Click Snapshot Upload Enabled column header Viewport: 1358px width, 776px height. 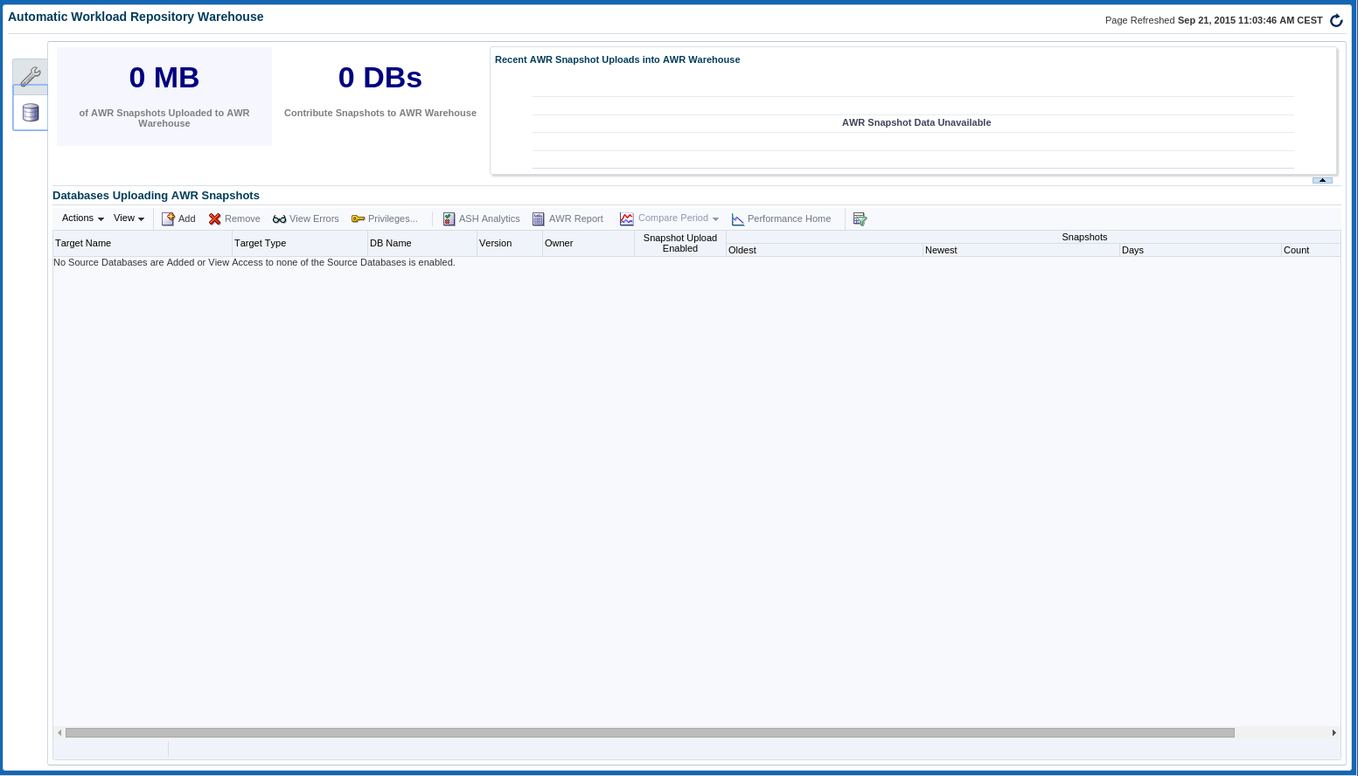click(680, 243)
